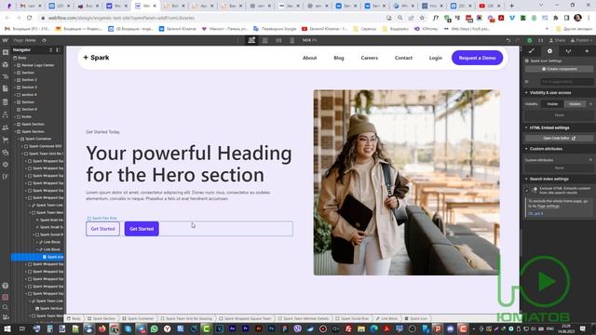This screenshot has width=596, height=335.
Task: Click the element ID input field
Action: coord(566,82)
